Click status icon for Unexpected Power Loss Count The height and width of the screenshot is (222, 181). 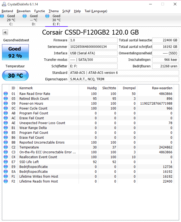[x=6, y=123]
